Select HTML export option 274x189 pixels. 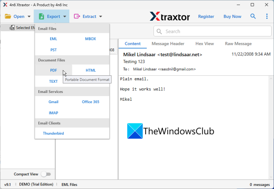(x=90, y=70)
